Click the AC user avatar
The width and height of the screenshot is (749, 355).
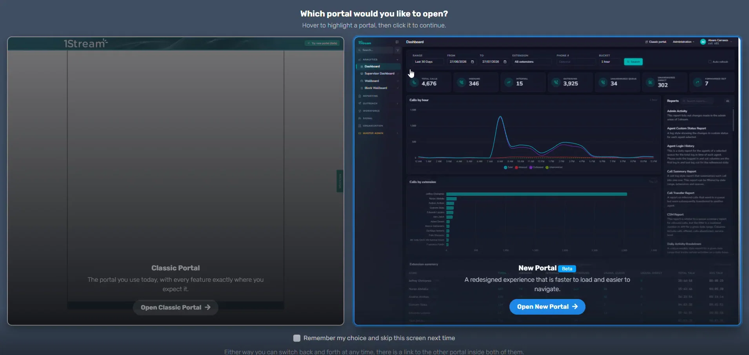pos(703,42)
